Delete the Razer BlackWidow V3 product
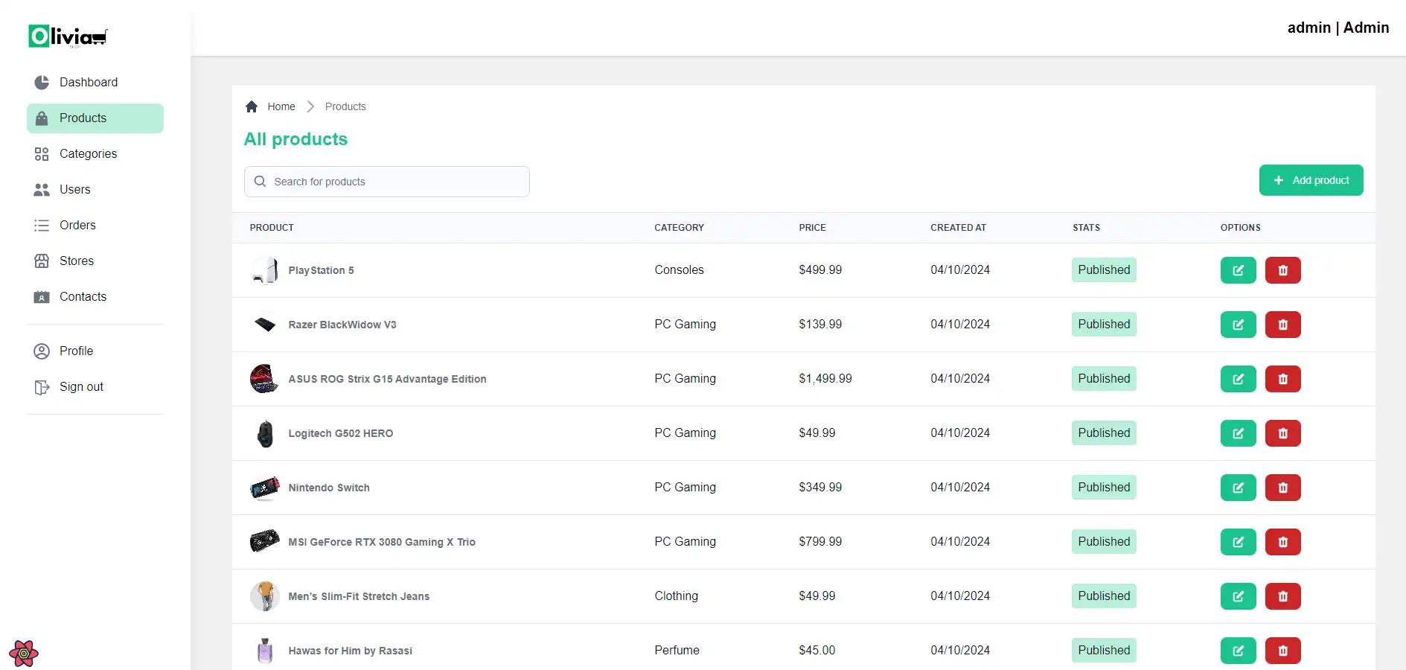This screenshot has height=670, width=1406. [1282, 325]
